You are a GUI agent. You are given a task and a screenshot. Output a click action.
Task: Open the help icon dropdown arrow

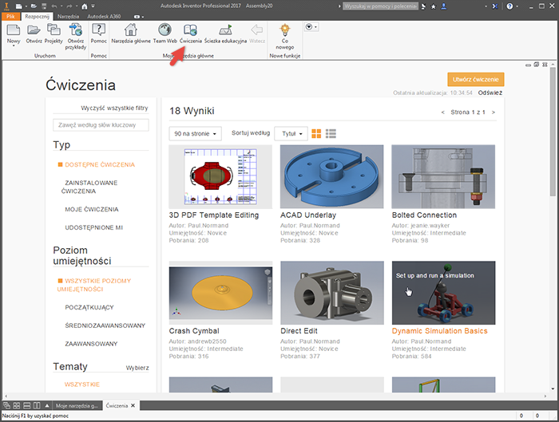tap(517, 6)
